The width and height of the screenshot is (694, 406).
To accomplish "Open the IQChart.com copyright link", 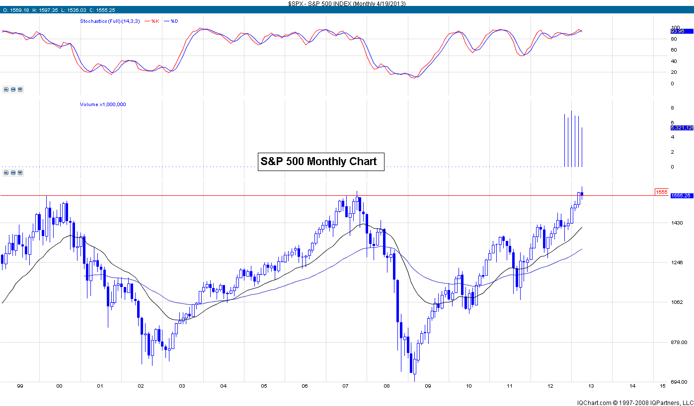I will tap(634, 402).
